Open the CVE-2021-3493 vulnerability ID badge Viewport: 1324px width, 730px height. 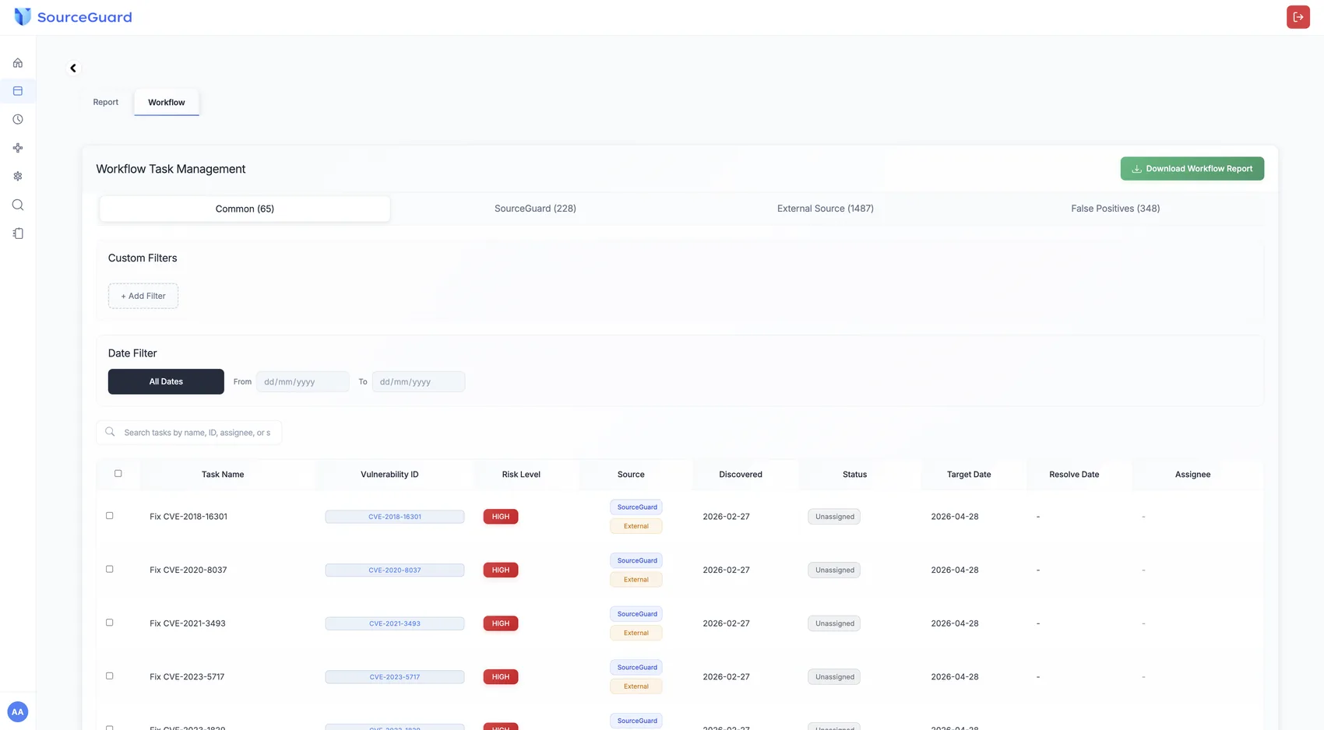tap(395, 623)
